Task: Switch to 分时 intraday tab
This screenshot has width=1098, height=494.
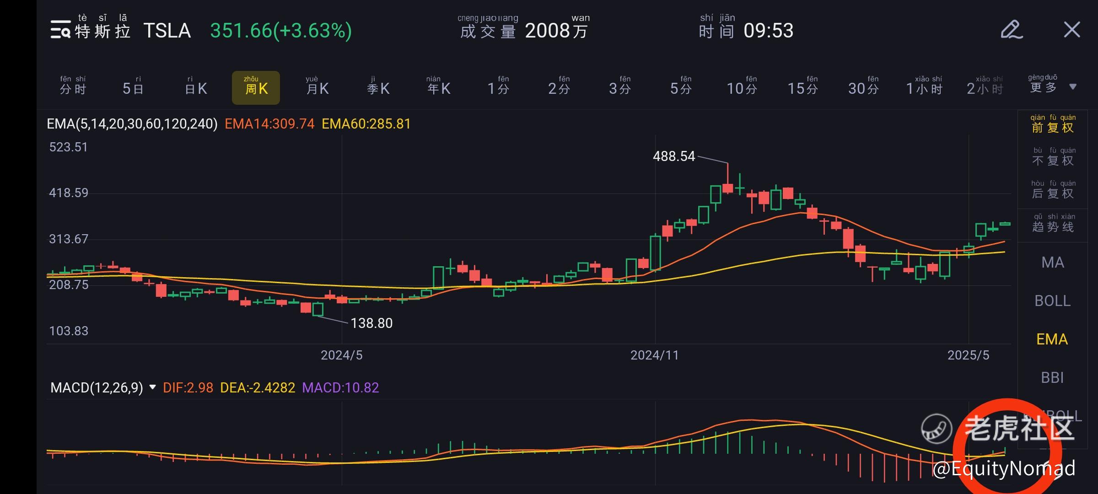Action: [x=73, y=86]
